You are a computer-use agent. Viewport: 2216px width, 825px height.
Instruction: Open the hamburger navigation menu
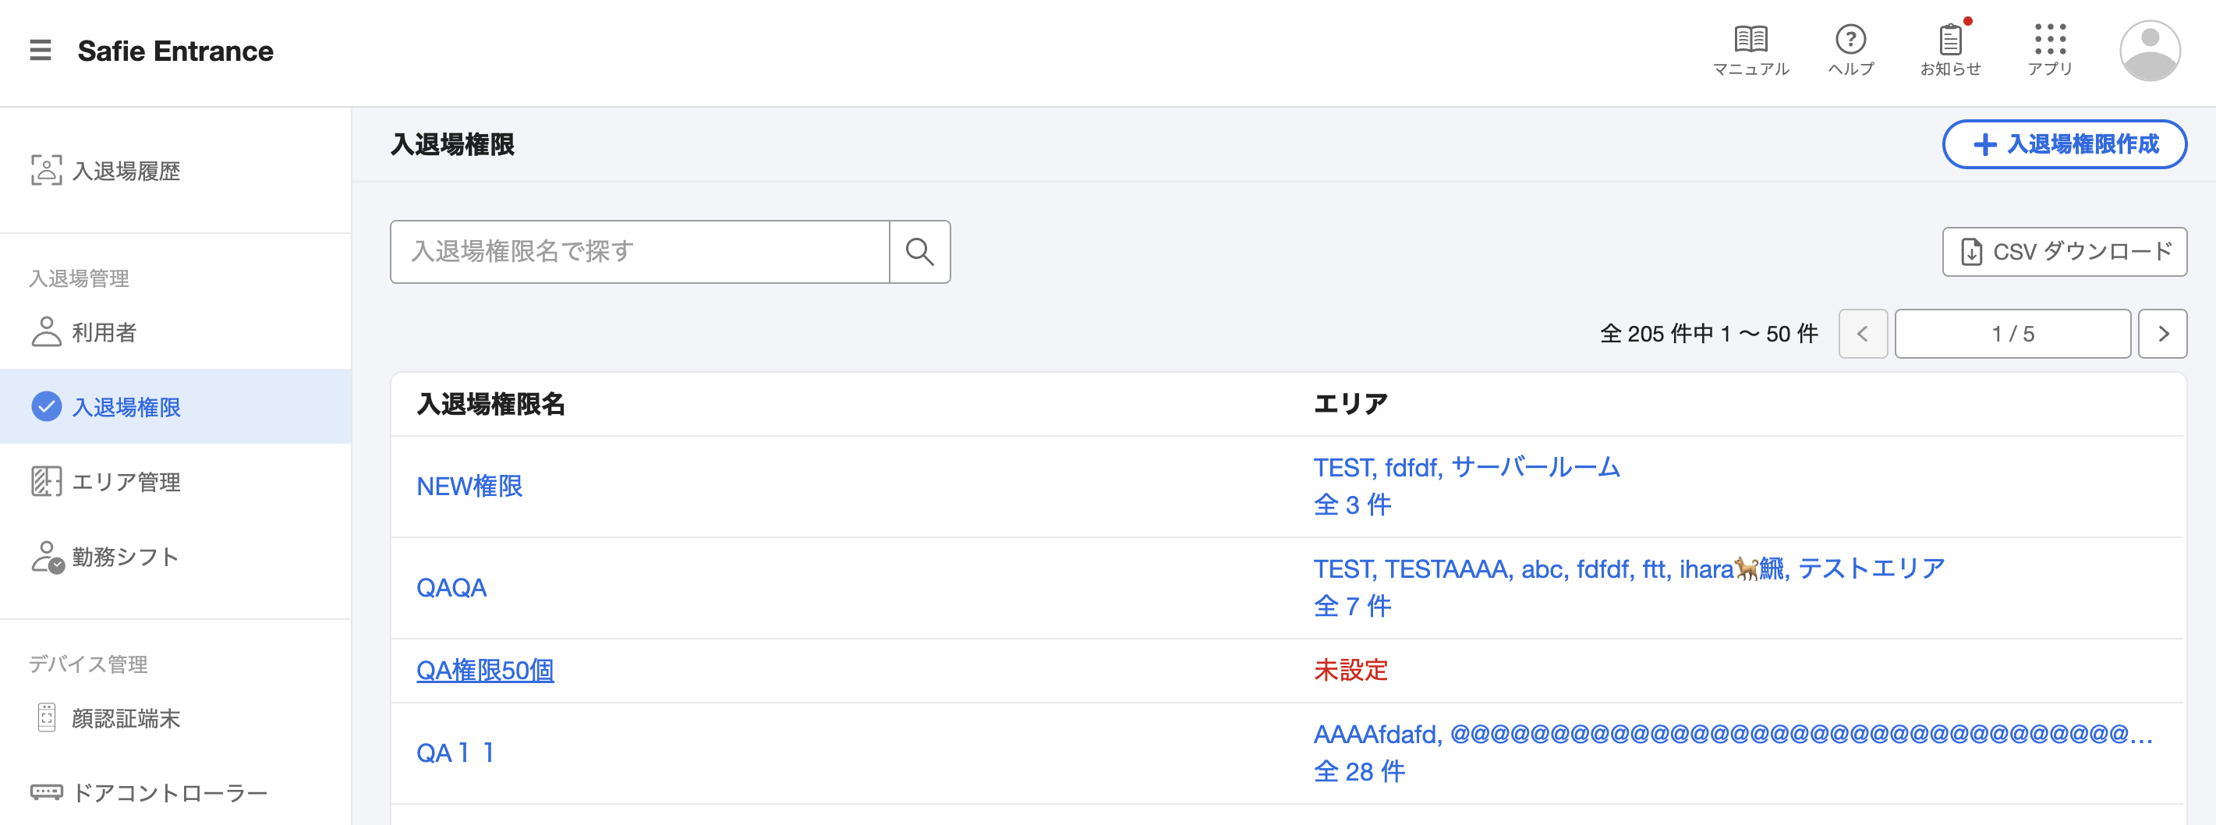pyautogui.click(x=41, y=51)
